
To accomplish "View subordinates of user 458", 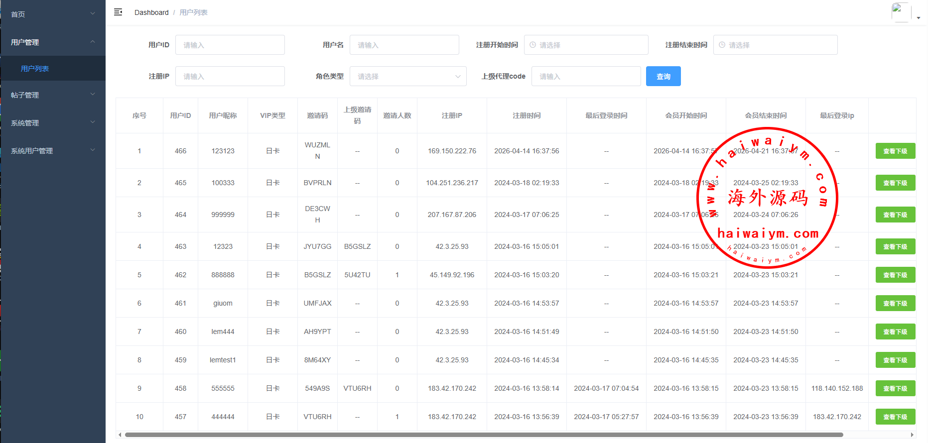I will 895,388.
